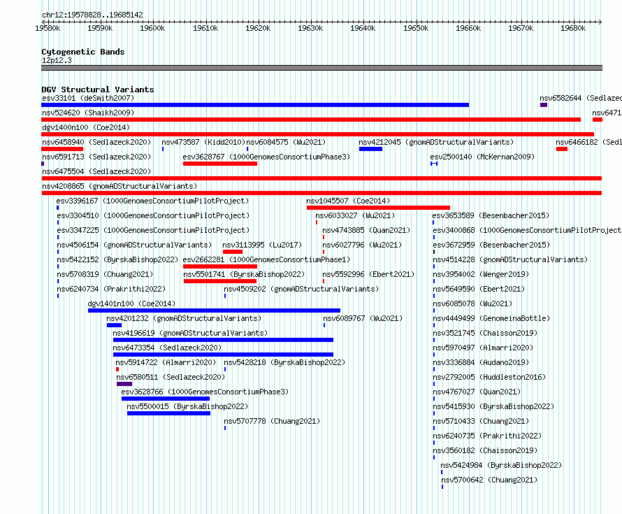This screenshot has width=622, height=514.
Task: Select the nsv6582644 purple variant bar
Action: click(544, 105)
